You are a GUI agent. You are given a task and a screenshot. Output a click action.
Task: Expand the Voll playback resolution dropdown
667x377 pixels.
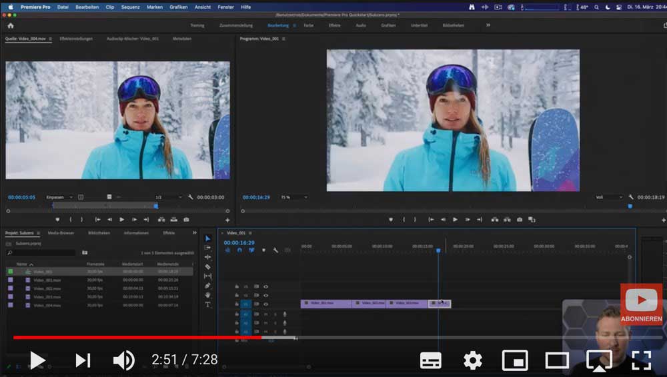[x=609, y=197]
